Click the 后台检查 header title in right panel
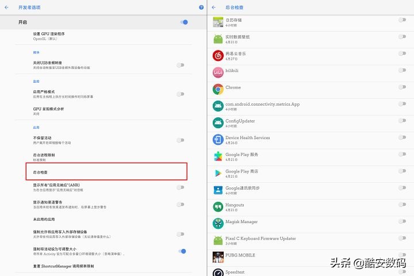This screenshot has width=414, height=276. pyautogui.click(x=235, y=7)
